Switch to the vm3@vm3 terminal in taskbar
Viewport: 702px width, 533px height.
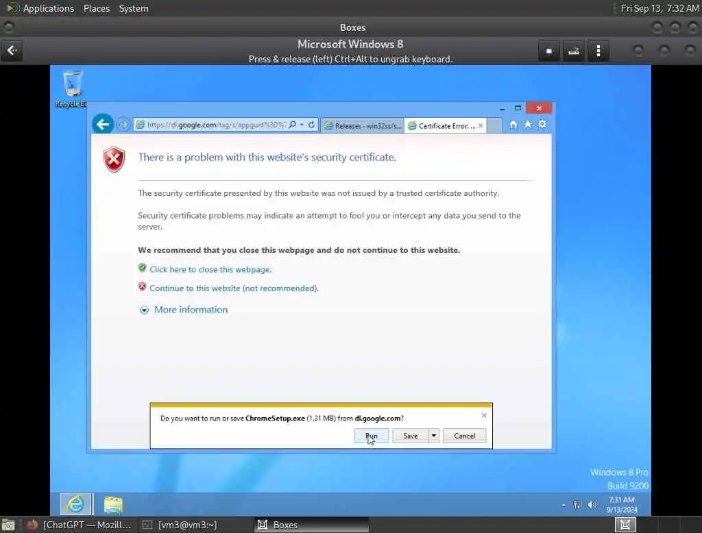coord(180,525)
